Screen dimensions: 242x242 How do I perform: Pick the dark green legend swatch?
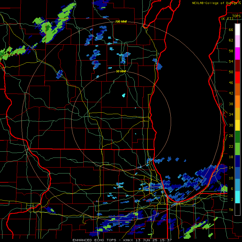237,137
